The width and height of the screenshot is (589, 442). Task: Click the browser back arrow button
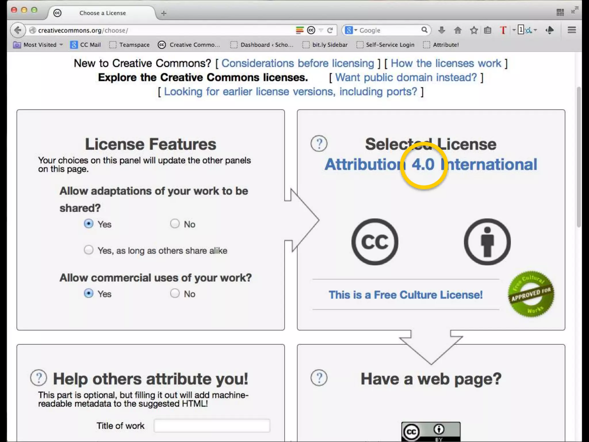(x=18, y=30)
